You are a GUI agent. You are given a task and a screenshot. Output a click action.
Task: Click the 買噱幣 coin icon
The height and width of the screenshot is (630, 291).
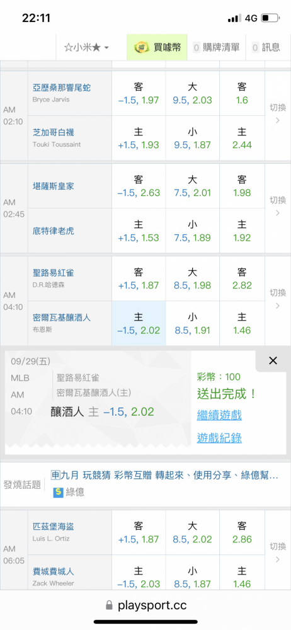click(x=142, y=47)
